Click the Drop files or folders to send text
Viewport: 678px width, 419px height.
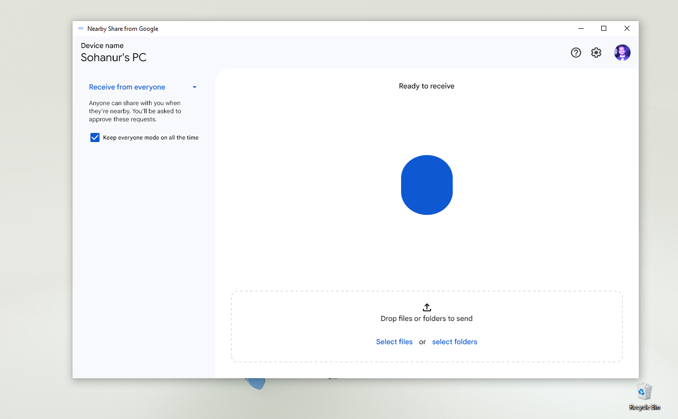[427, 318]
